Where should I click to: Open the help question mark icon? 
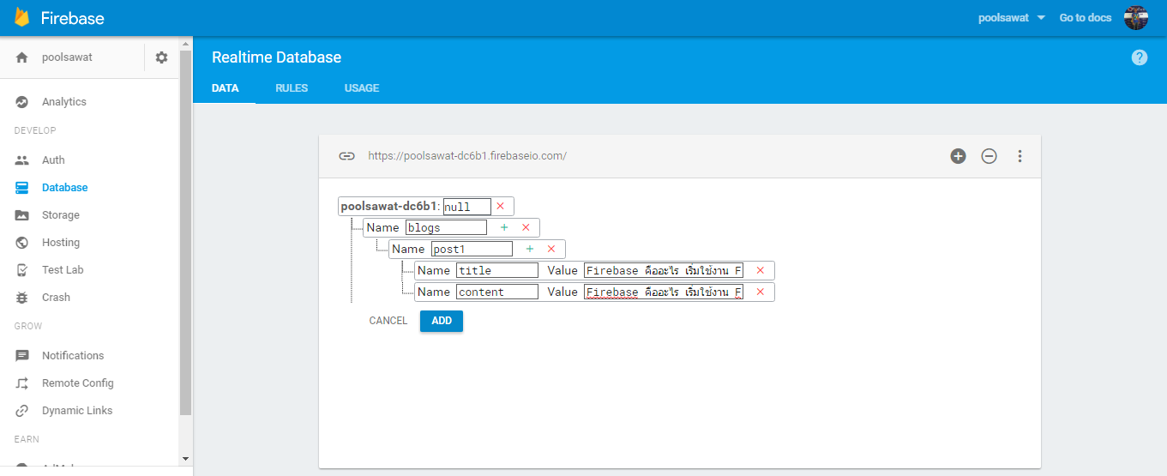pyautogui.click(x=1140, y=57)
